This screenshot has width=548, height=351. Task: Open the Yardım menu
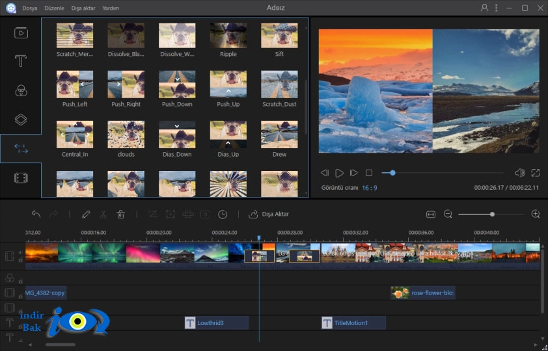(x=111, y=8)
